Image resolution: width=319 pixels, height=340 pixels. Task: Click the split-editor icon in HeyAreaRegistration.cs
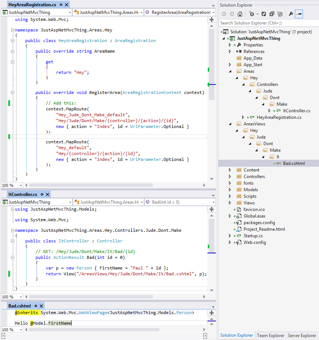pyautogui.click(x=211, y=20)
